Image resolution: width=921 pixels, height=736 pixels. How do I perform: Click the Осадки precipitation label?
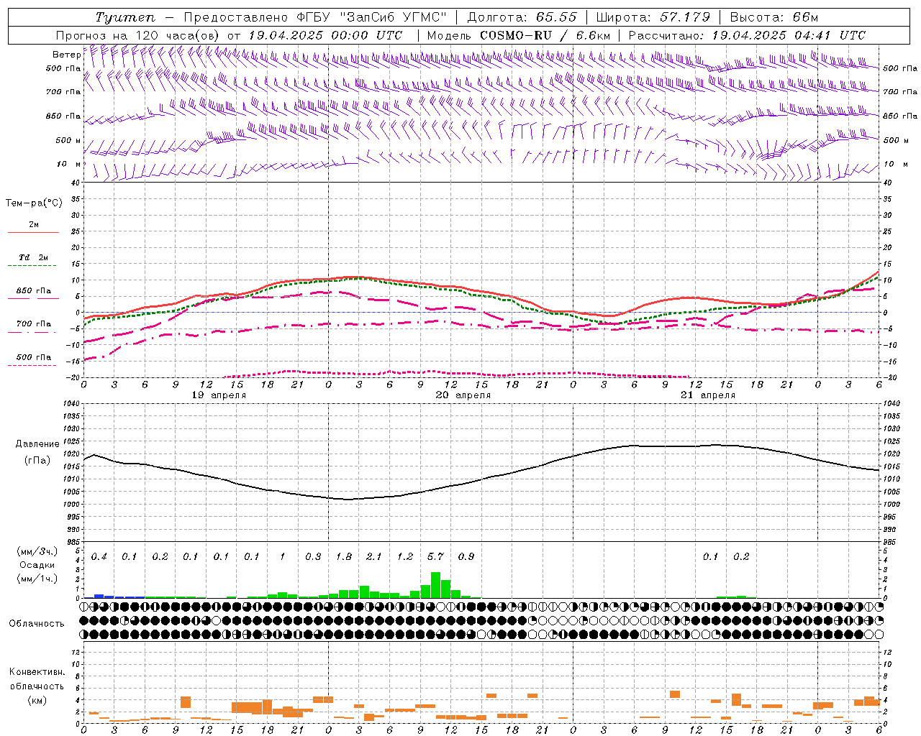37,565
